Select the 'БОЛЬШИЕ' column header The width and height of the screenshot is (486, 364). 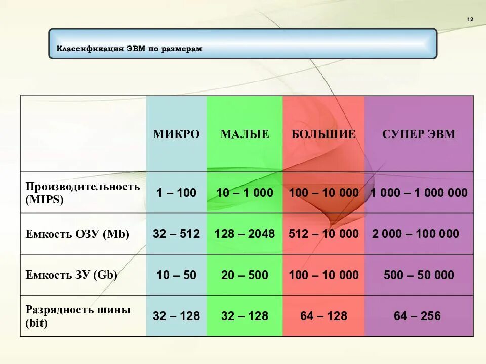(x=323, y=134)
